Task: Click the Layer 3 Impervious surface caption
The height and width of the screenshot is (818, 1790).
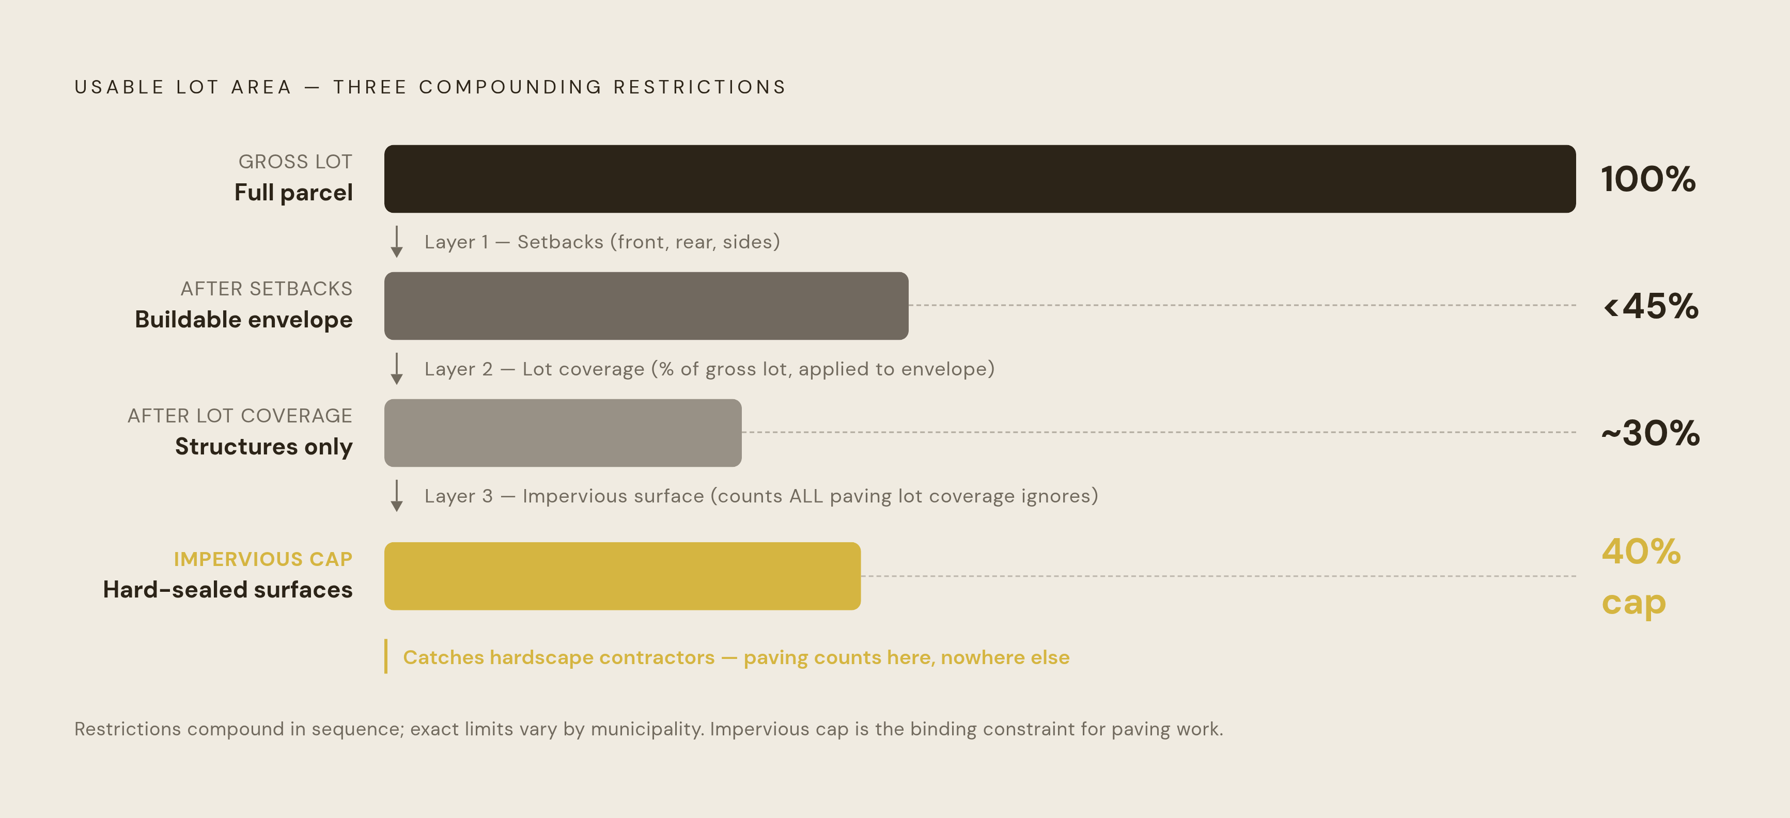Action: [x=761, y=496]
